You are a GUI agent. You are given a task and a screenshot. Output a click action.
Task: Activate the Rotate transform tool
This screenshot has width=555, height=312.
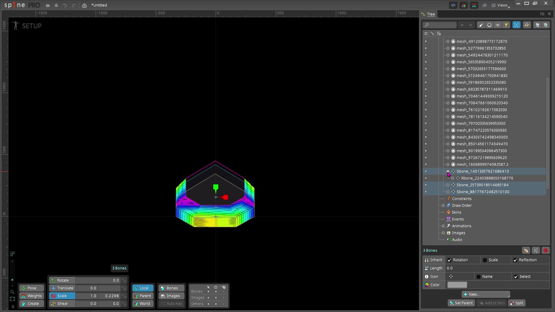(62, 280)
